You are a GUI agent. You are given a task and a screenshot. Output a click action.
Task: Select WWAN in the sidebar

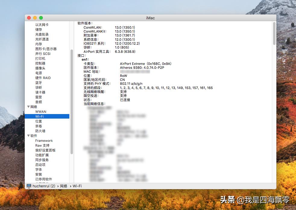point(41,112)
